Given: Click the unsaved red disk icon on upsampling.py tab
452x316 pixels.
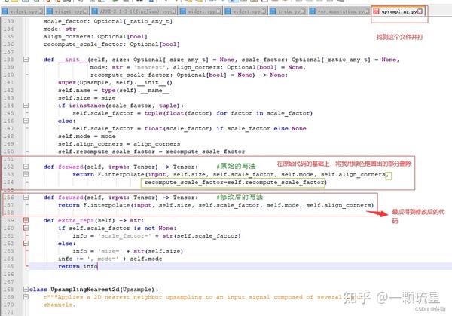Looking at the screenshot, I should pyautogui.click(x=376, y=11).
